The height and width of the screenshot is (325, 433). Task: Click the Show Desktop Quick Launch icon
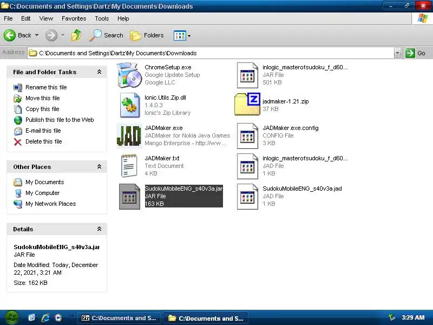(x=32, y=318)
